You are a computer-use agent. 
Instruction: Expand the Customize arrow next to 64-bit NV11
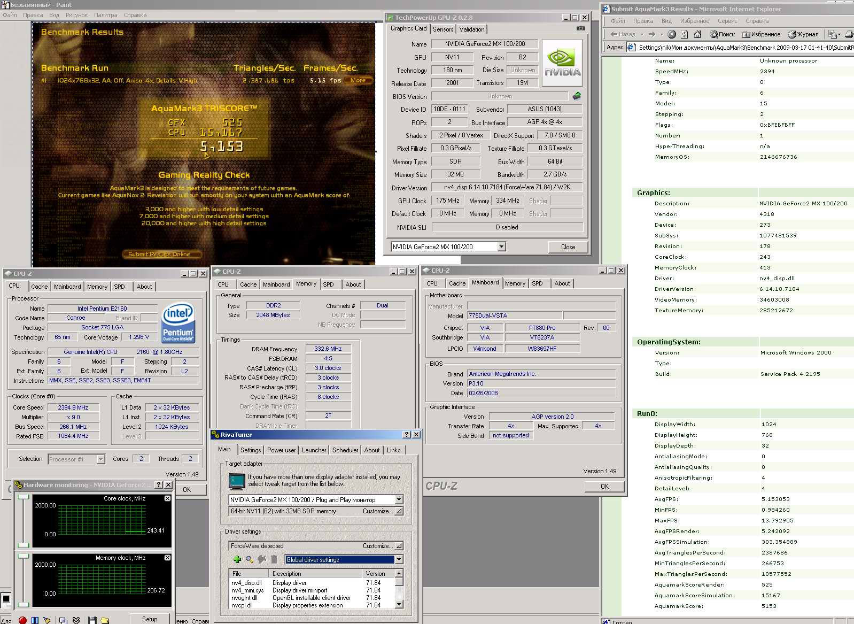(x=399, y=511)
